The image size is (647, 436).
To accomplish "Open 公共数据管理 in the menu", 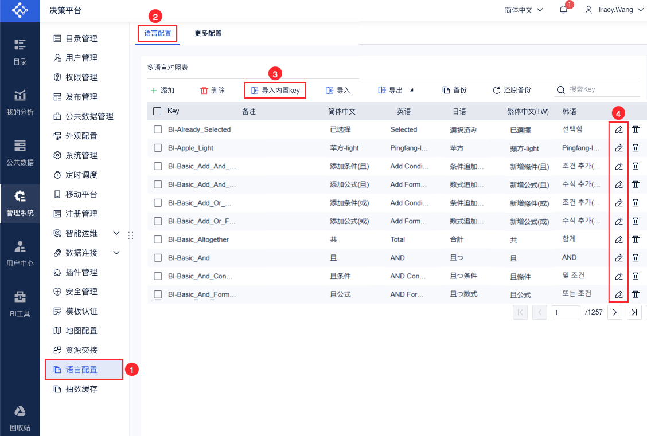I will 84,116.
